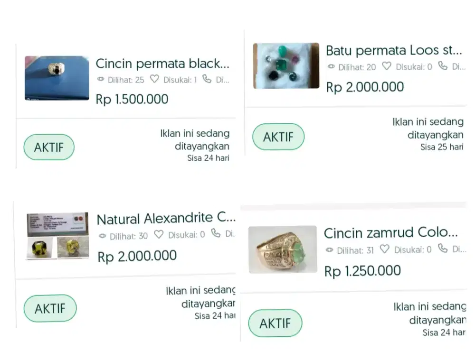Open the Natural Alexandrite C listing title
Image resolution: width=475 pixels, height=360 pixels.
tap(166, 218)
